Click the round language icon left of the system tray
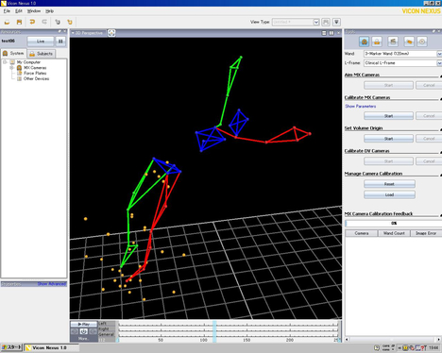 click(377, 348)
